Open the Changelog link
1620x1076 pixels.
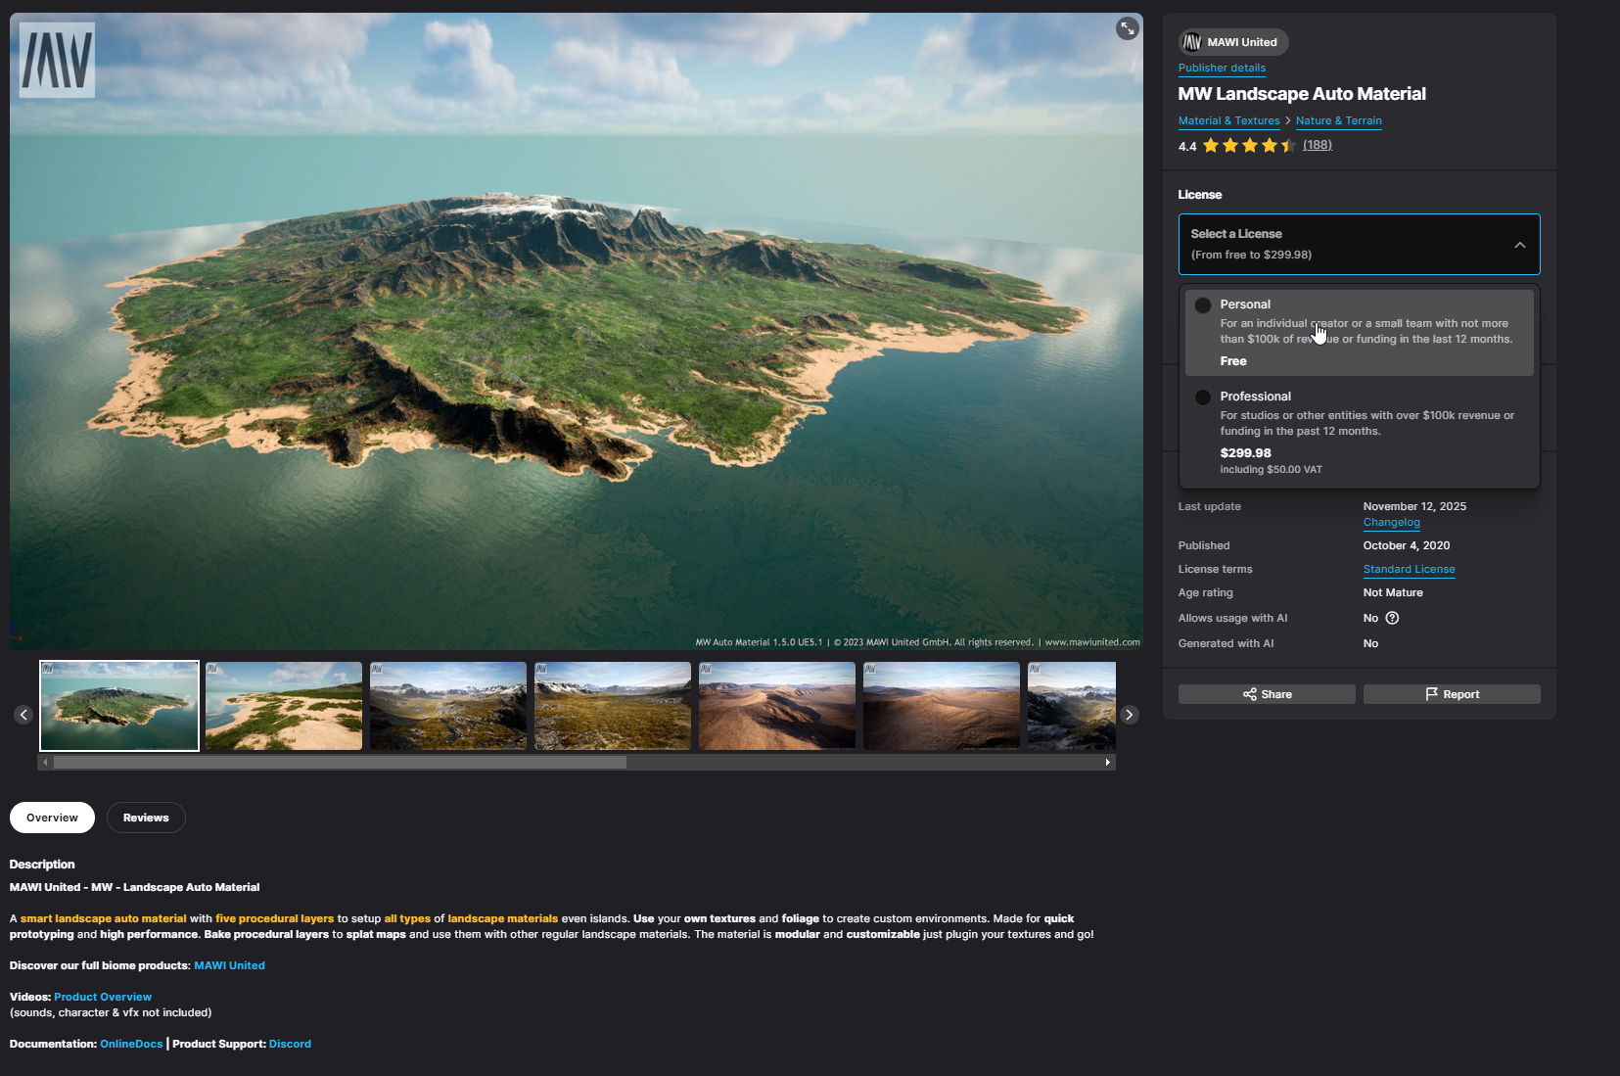1391,522
